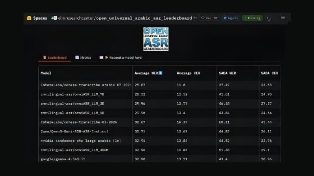This screenshot has width=314, height=176.
Task: Click the copy icon next to the space name
Action: click(195, 18)
